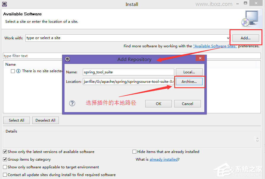Enable 'Show only software applicable to target environment'
265x179 pixels.
pos(5,167)
